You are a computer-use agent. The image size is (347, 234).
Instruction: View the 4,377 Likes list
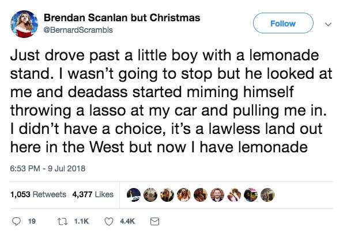(x=93, y=194)
